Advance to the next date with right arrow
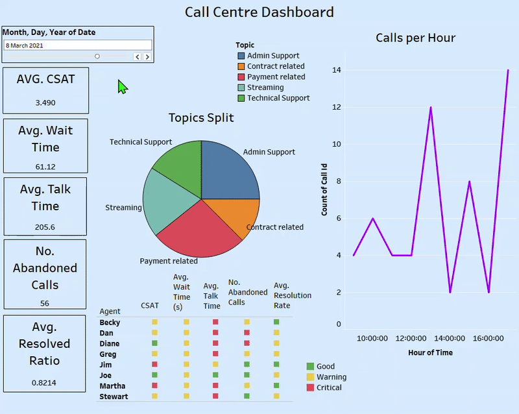519x414 pixels. coord(147,56)
